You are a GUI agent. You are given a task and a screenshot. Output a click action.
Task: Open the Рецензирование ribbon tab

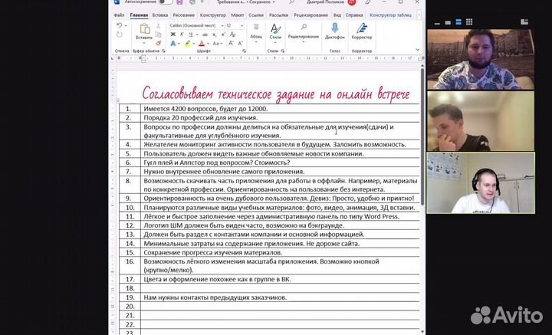pyautogui.click(x=310, y=15)
